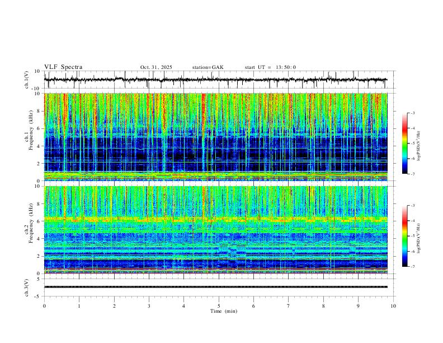The image size is (443, 343).
Task: Click the ch.1(V) waveform axis label
Action: (27, 80)
